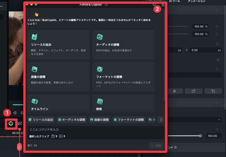Click the 残り: 50 remaining count text
This screenshot has width=226, height=157.
[x=32, y=146]
